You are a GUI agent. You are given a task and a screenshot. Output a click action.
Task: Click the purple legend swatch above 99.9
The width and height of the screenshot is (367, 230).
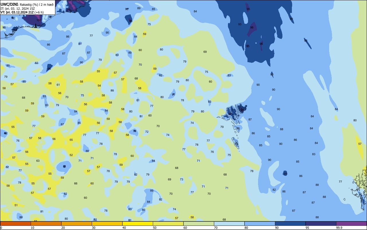pyautogui.click(x=351, y=223)
